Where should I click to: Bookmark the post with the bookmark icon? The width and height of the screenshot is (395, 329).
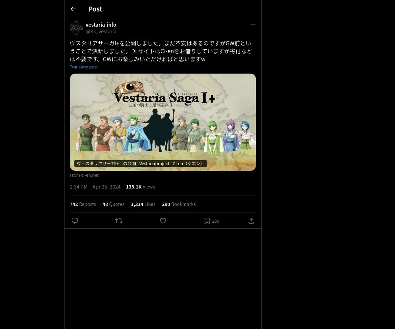[x=207, y=221]
